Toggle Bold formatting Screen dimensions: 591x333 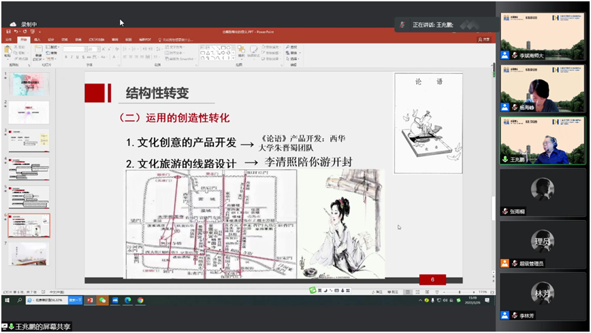[66, 57]
